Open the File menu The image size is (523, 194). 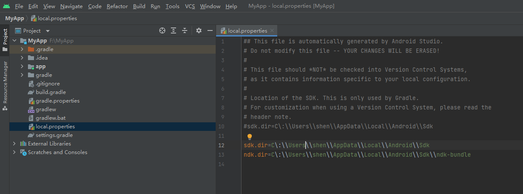[x=19, y=6]
